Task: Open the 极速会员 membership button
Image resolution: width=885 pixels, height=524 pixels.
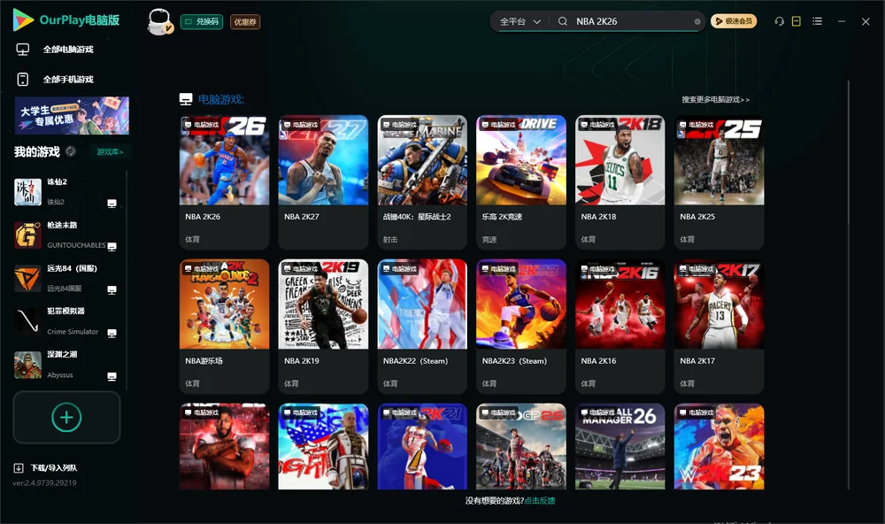Action: (733, 21)
